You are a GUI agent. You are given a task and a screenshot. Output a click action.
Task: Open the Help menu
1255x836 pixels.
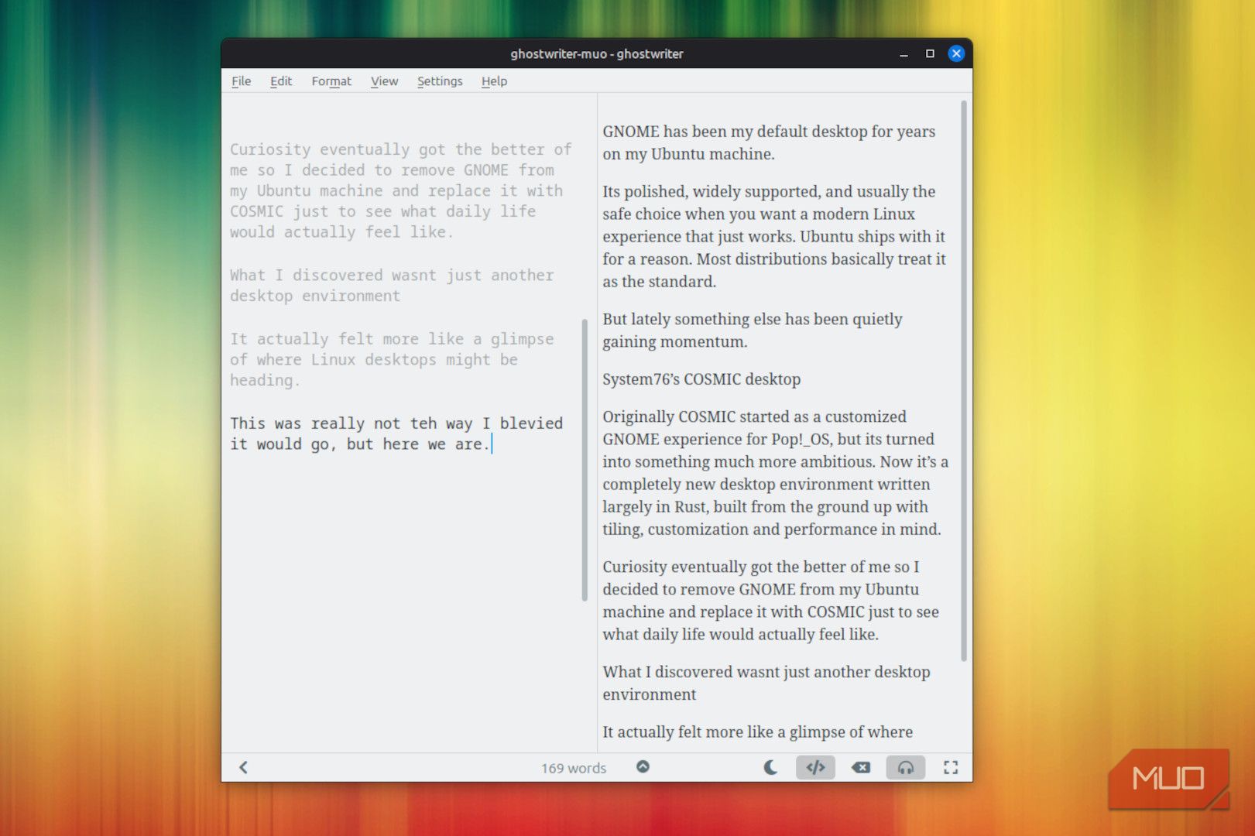coord(494,81)
